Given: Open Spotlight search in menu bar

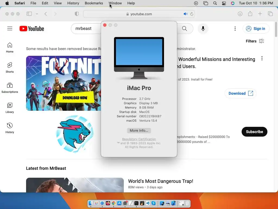Looking at the screenshot, I should 215,3.
